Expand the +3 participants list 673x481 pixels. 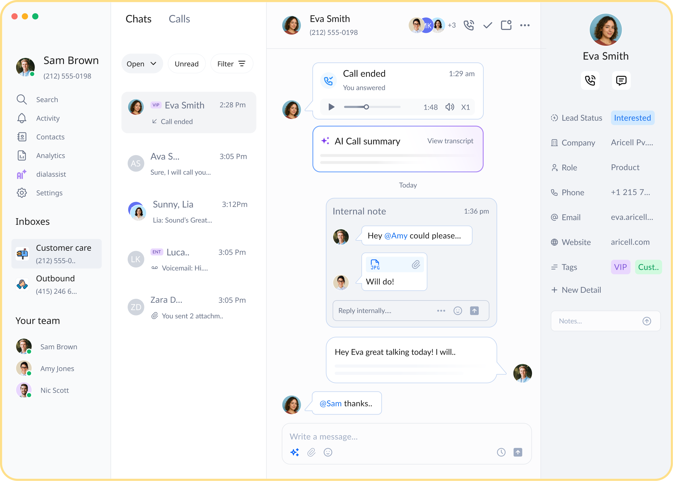coord(452,25)
